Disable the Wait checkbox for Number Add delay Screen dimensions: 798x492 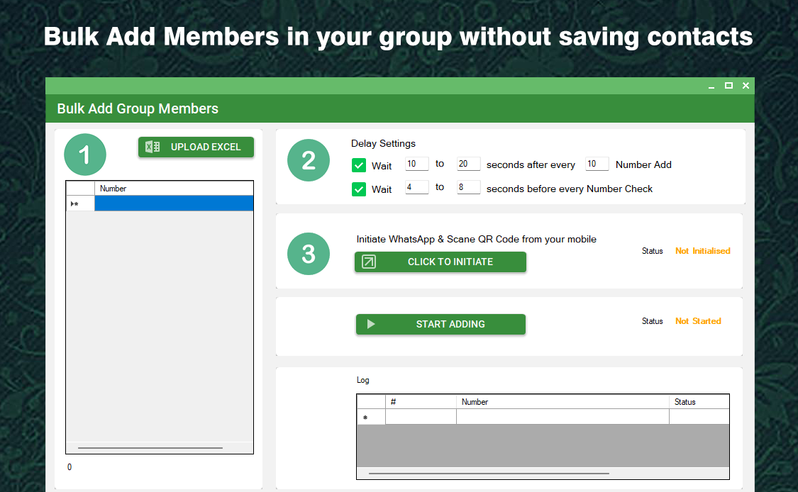pyautogui.click(x=359, y=164)
